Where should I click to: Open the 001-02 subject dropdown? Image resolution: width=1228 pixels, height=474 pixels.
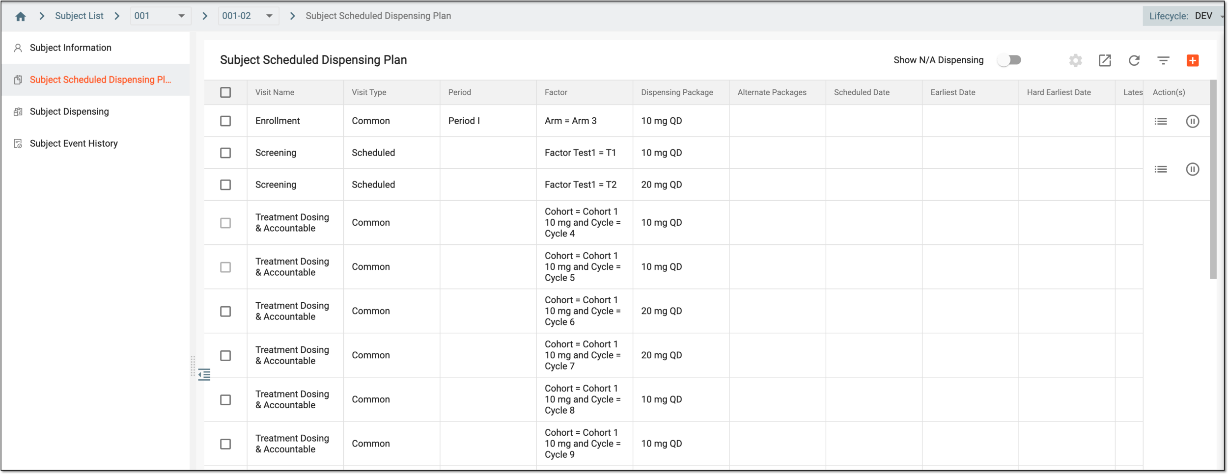pos(248,16)
